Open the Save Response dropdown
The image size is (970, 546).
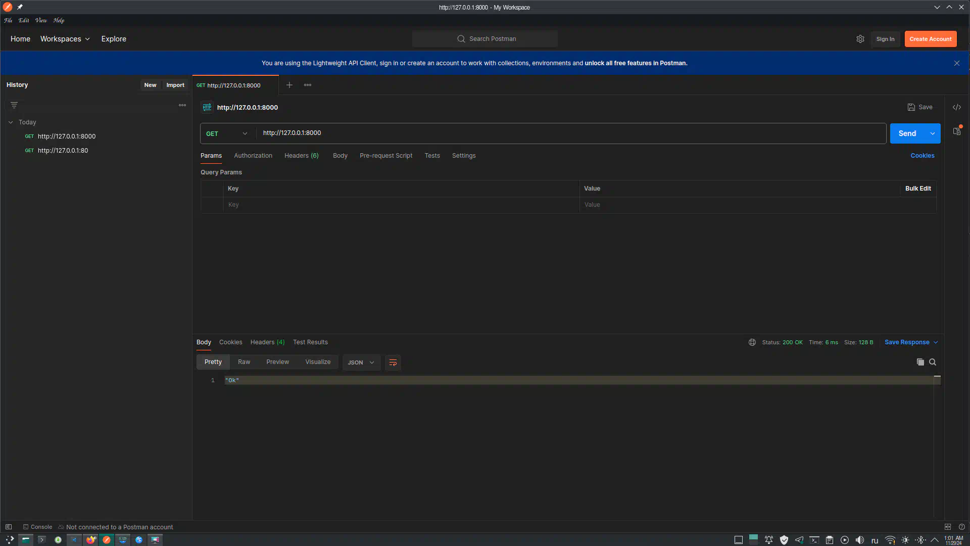[911, 342]
